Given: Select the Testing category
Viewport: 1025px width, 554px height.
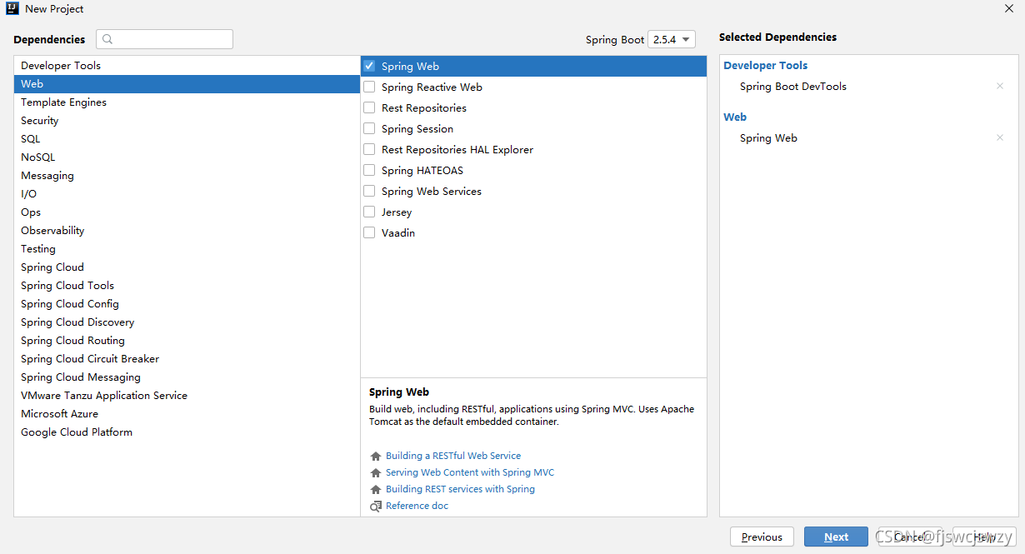Looking at the screenshot, I should (x=187, y=248).
